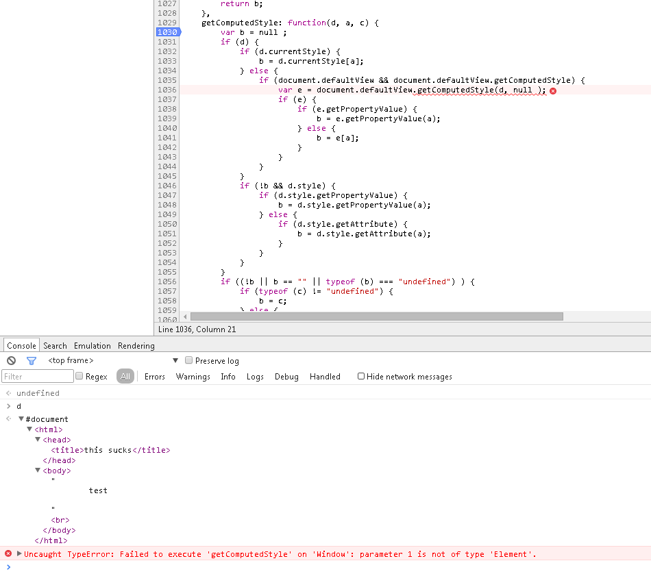Screen dimensions: 651x587
Task: Click the title tag 'this sucks'
Action: coord(110,450)
